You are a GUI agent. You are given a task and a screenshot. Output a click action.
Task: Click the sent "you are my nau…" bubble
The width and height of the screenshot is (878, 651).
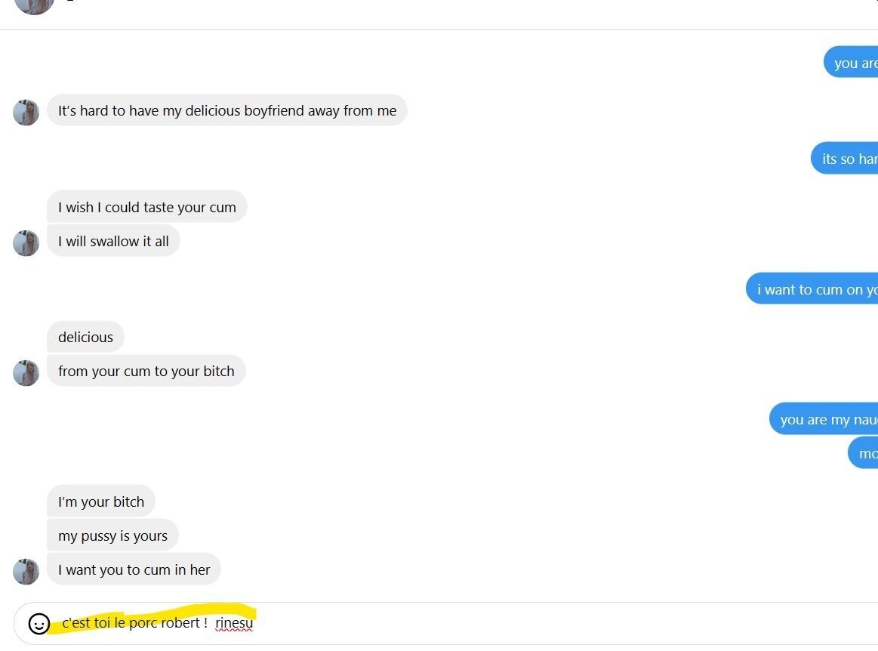pos(826,419)
